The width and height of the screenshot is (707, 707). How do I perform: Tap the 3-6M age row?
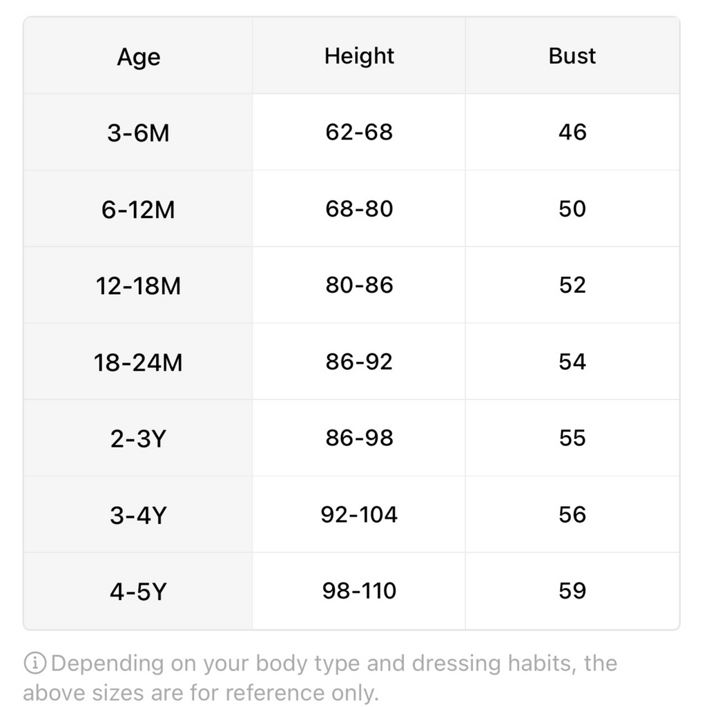(x=138, y=133)
